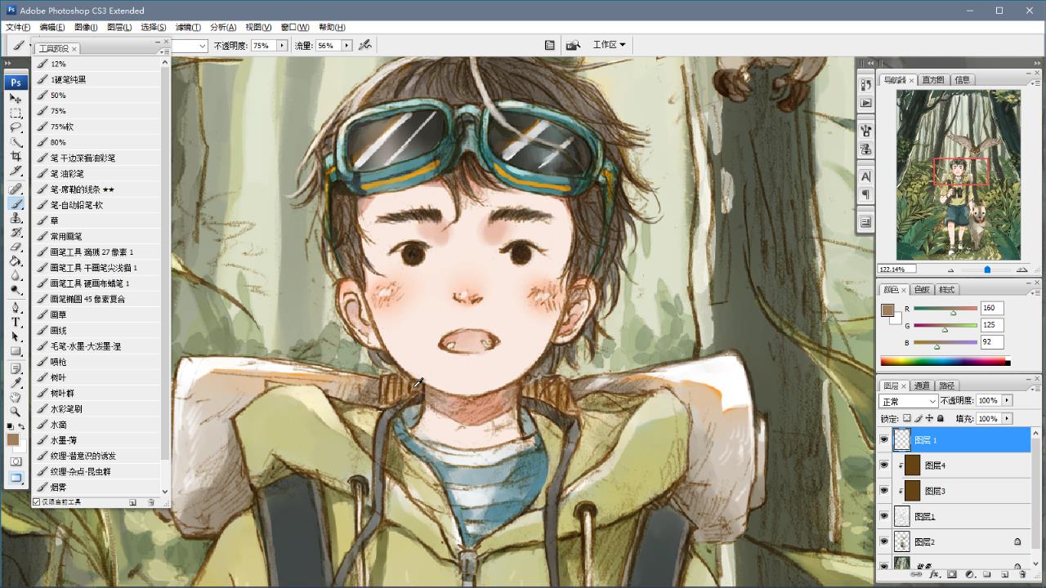
Task: Choose the Zoom tool in toolbox
Action: point(16,412)
